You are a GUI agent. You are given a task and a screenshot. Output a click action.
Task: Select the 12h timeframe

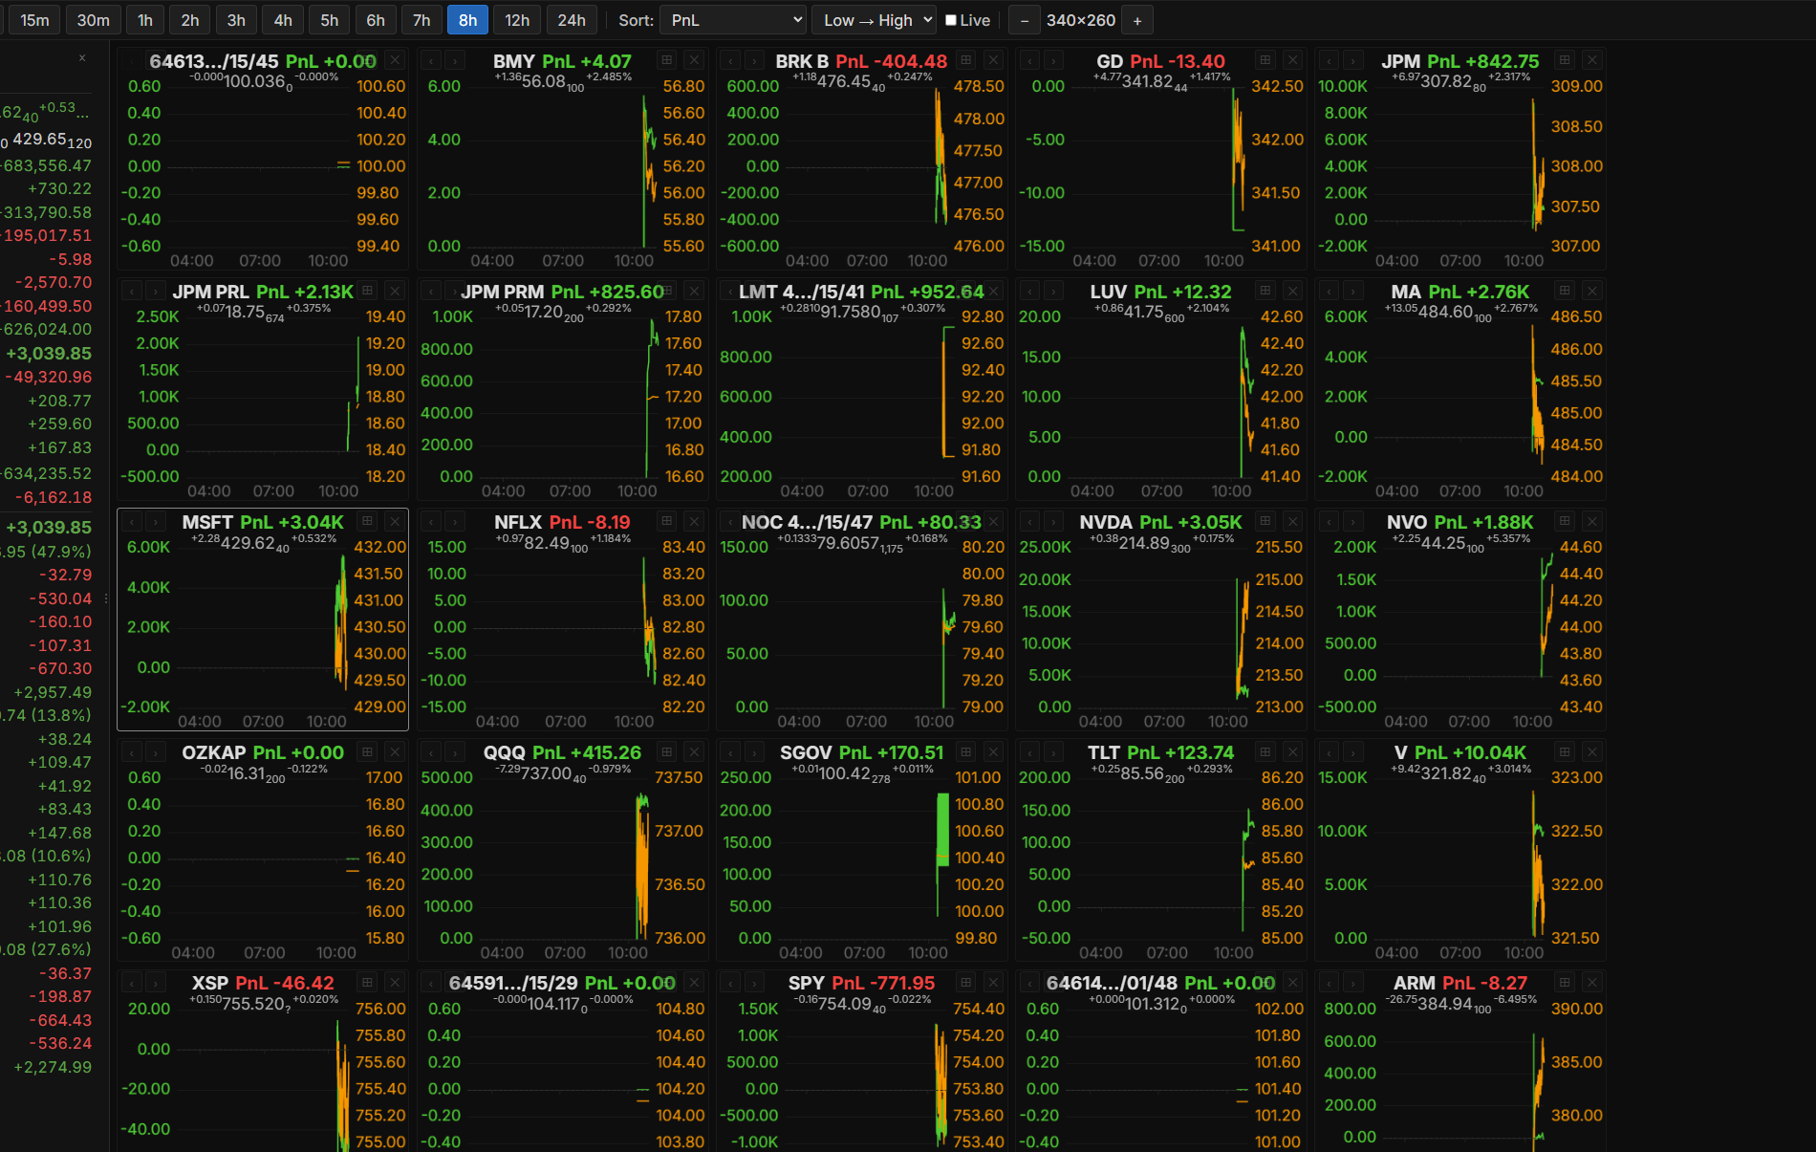tap(517, 20)
